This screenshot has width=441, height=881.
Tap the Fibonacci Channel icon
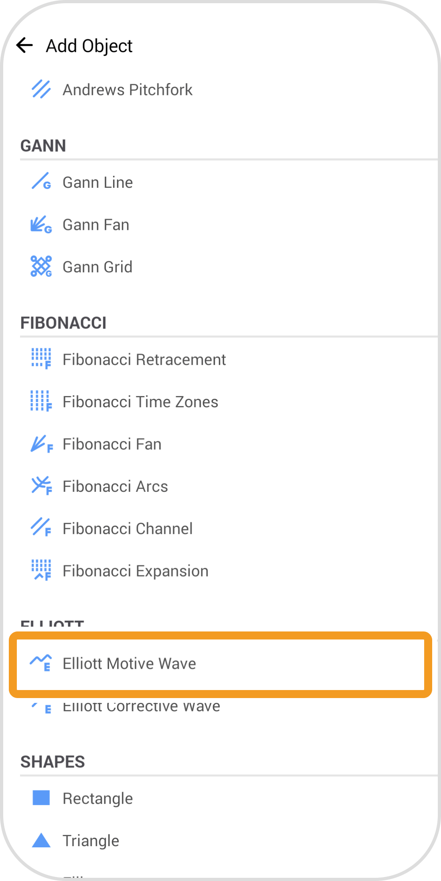(x=41, y=528)
